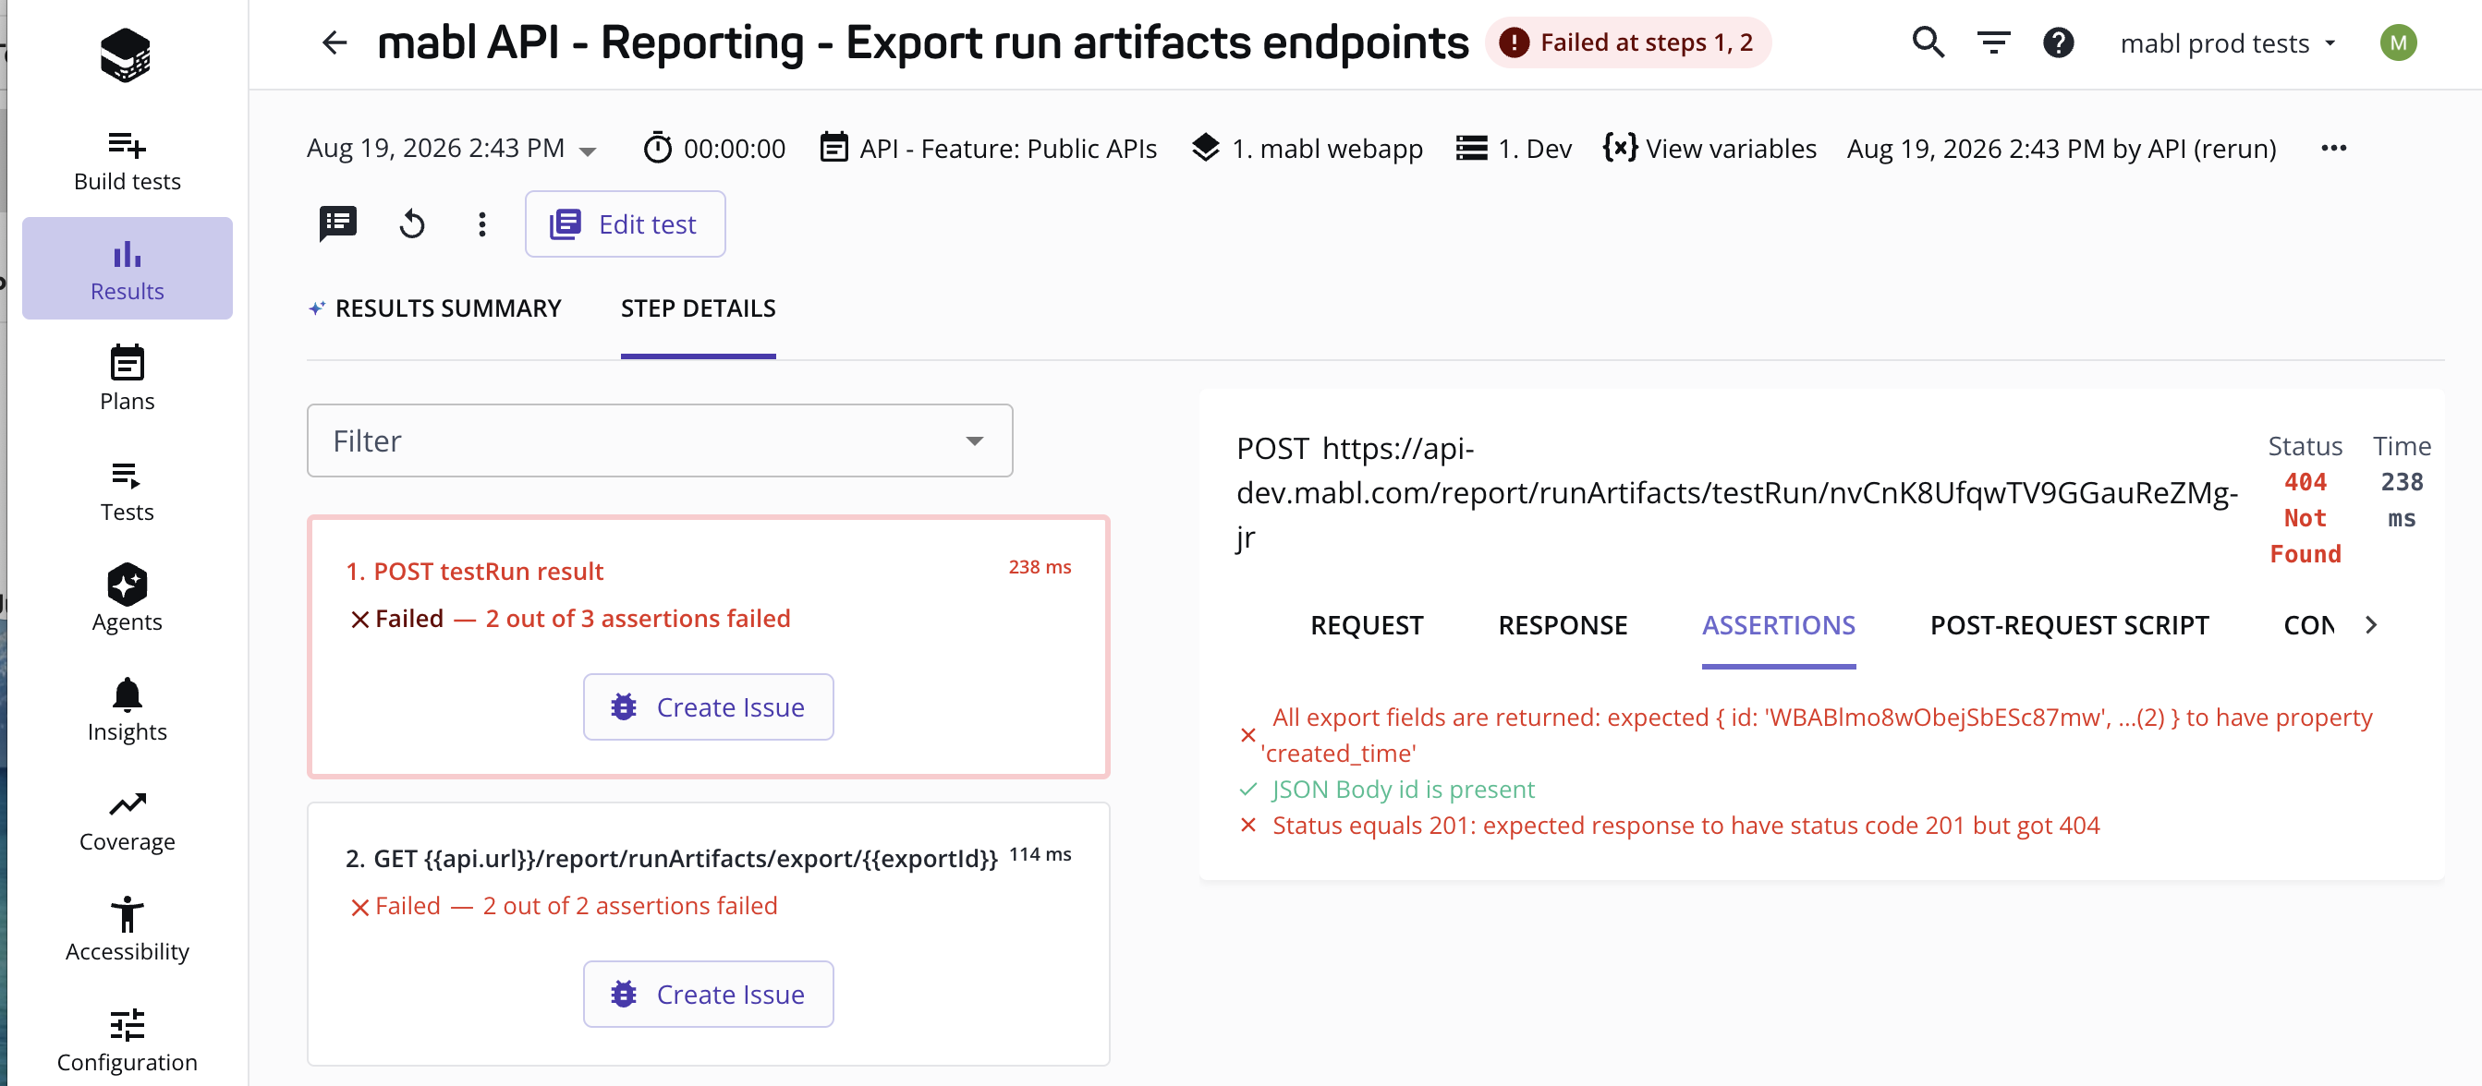Click '2 out of 3 assertions failed'
This screenshot has width=2482, height=1086.
(x=637, y=618)
